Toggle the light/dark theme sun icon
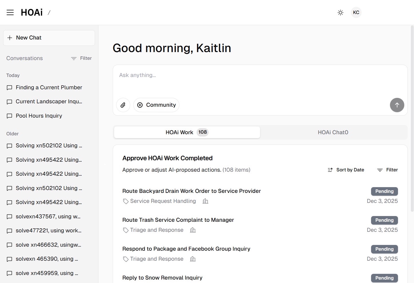Viewport: 414px width, 283px height. coord(340,13)
